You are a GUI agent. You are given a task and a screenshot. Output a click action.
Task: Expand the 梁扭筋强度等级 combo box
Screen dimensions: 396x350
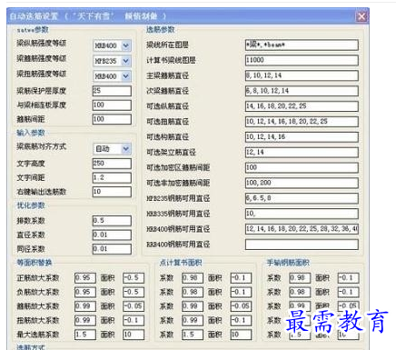pos(112,76)
